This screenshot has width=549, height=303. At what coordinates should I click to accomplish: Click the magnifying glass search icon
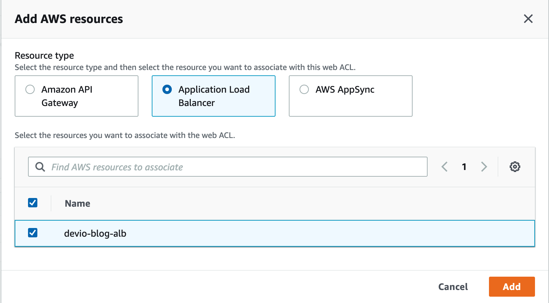click(x=40, y=166)
